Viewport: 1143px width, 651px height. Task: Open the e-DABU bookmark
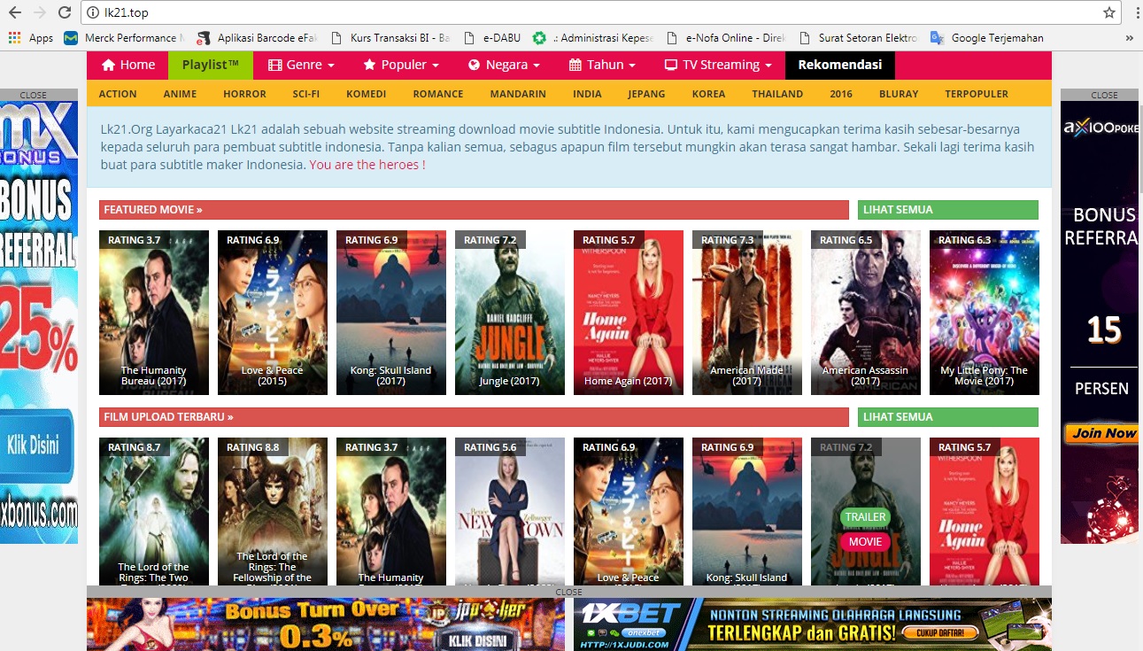click(492, 38)
